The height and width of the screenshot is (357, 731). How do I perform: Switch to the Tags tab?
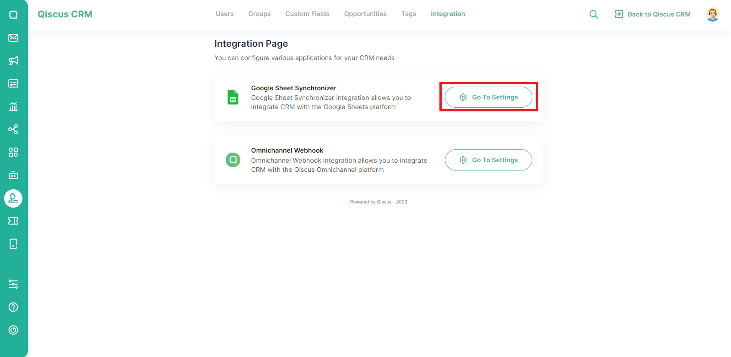point(409,14)
